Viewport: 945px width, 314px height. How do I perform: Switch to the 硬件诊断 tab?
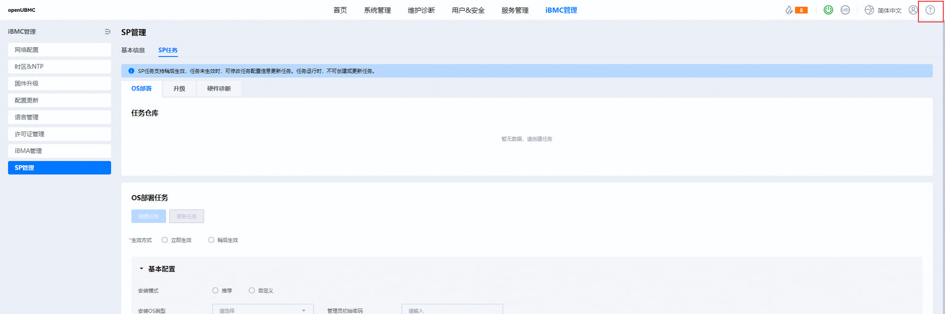pyautogui.click(x=219, y=89)
